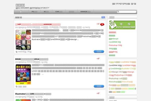Open the red PSD recommended link
Image resolution: width=151 pixels, height=101 pixels.
(x=113, y=52)
